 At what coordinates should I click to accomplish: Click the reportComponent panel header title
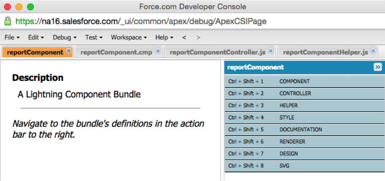click(x=255, y=67)
